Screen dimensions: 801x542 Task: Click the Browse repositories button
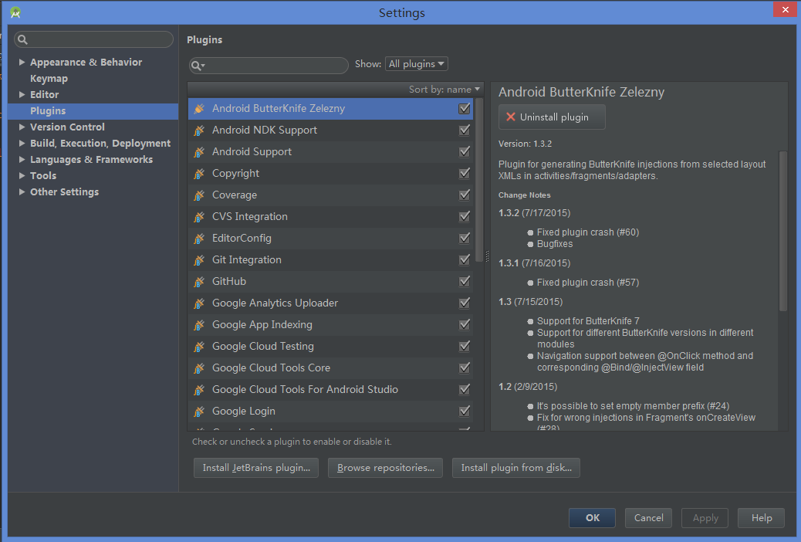coord(385,468)
